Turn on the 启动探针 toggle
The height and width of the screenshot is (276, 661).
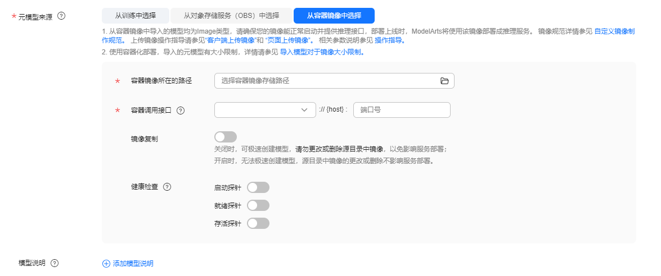coord(258,187)
